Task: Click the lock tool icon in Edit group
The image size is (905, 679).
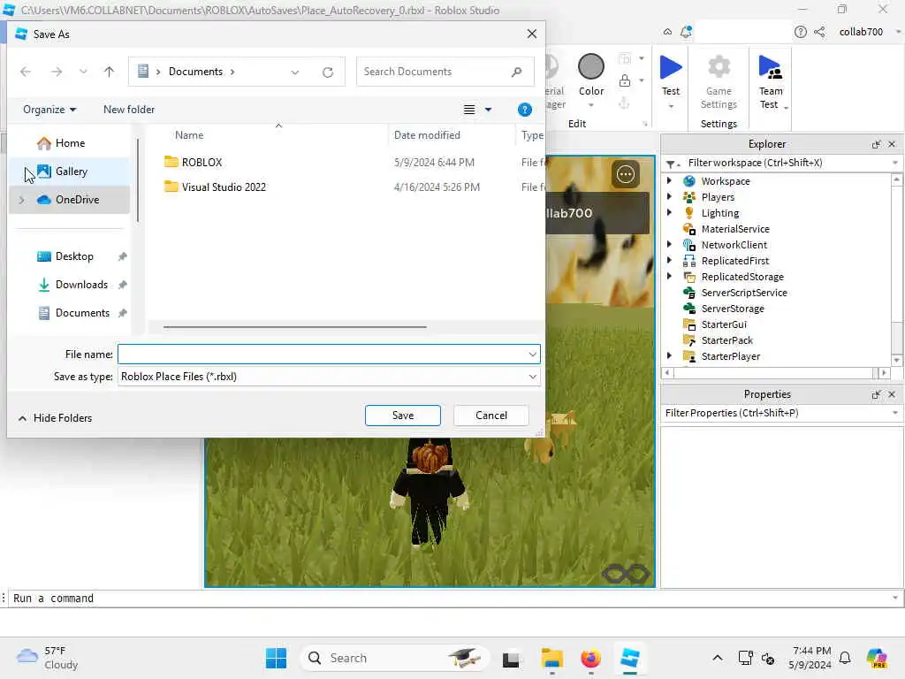Action: tap(625, 80)
